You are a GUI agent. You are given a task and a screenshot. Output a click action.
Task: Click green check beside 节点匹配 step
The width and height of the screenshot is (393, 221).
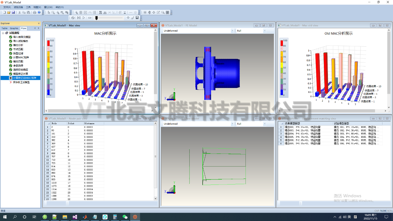11,49
